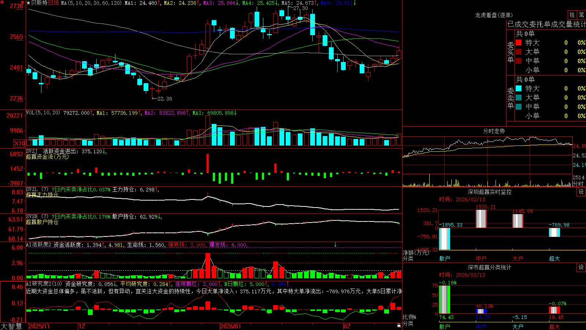Click 时间: 2026/02/13 in 深圳超赢实时监控
Image resolution: width=586 pixels, height=330 pixels.
click(462, 199)
